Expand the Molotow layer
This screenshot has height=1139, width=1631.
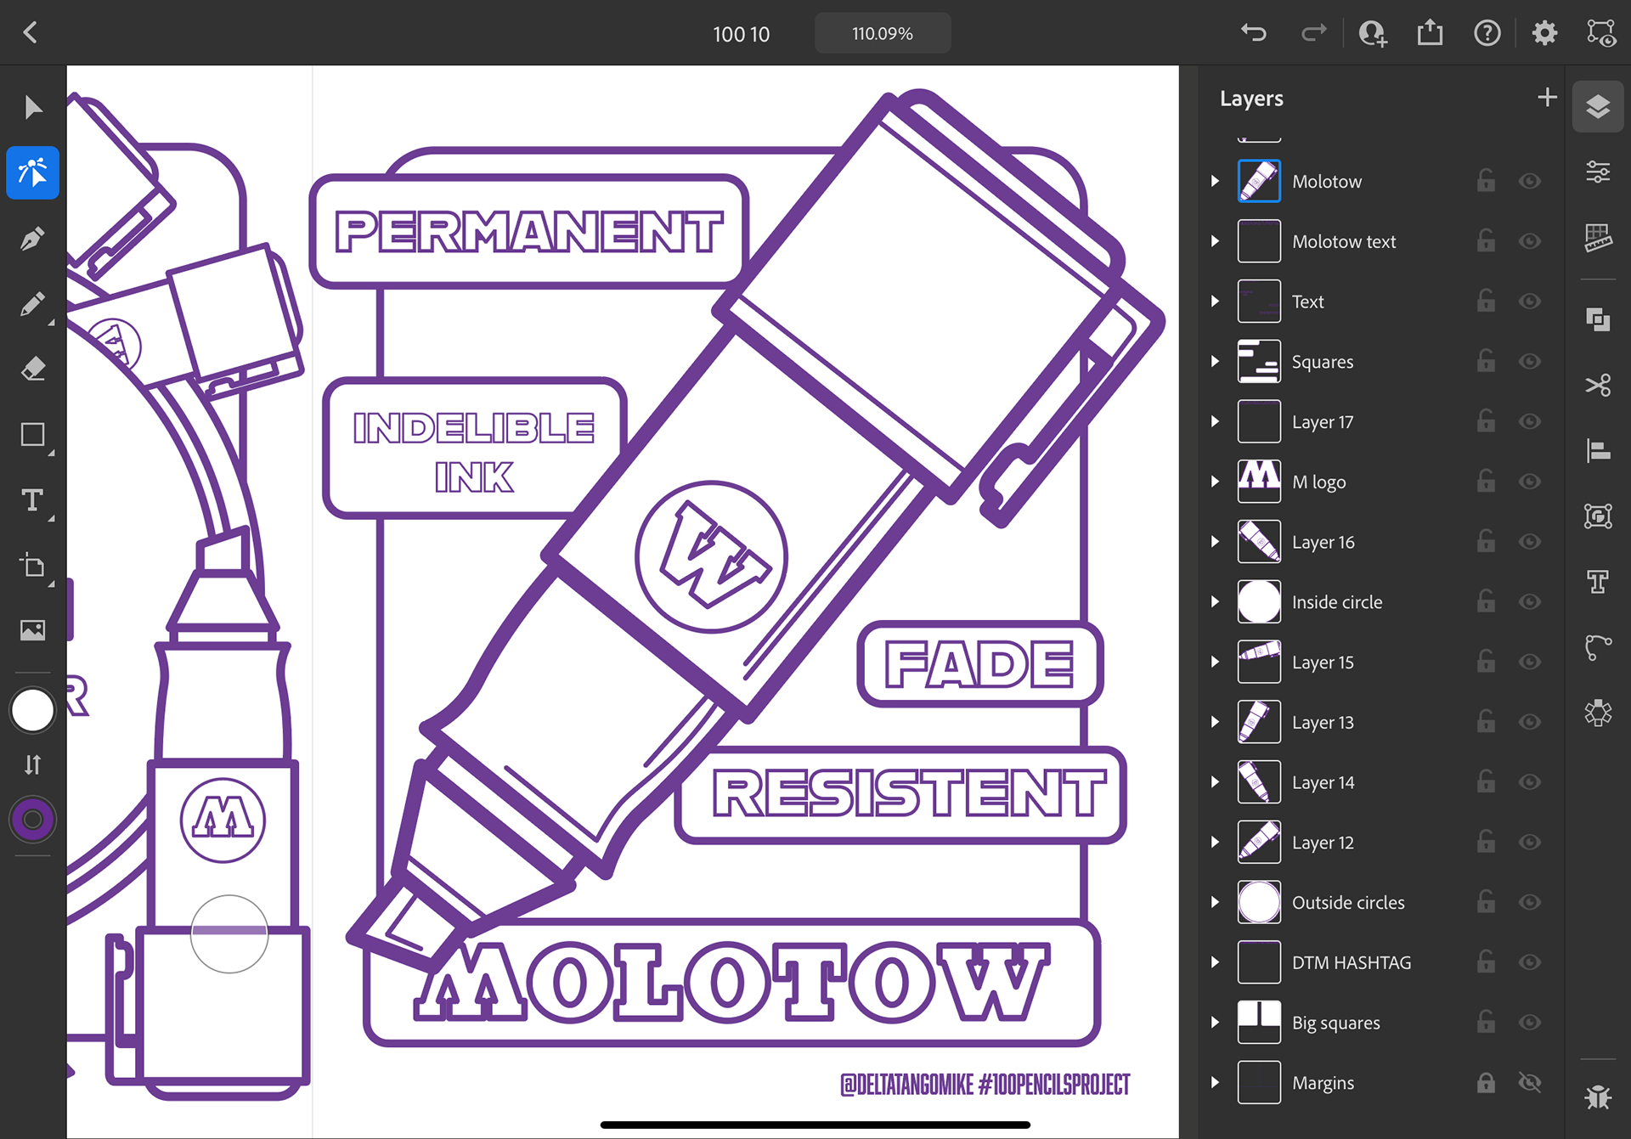1216,181
